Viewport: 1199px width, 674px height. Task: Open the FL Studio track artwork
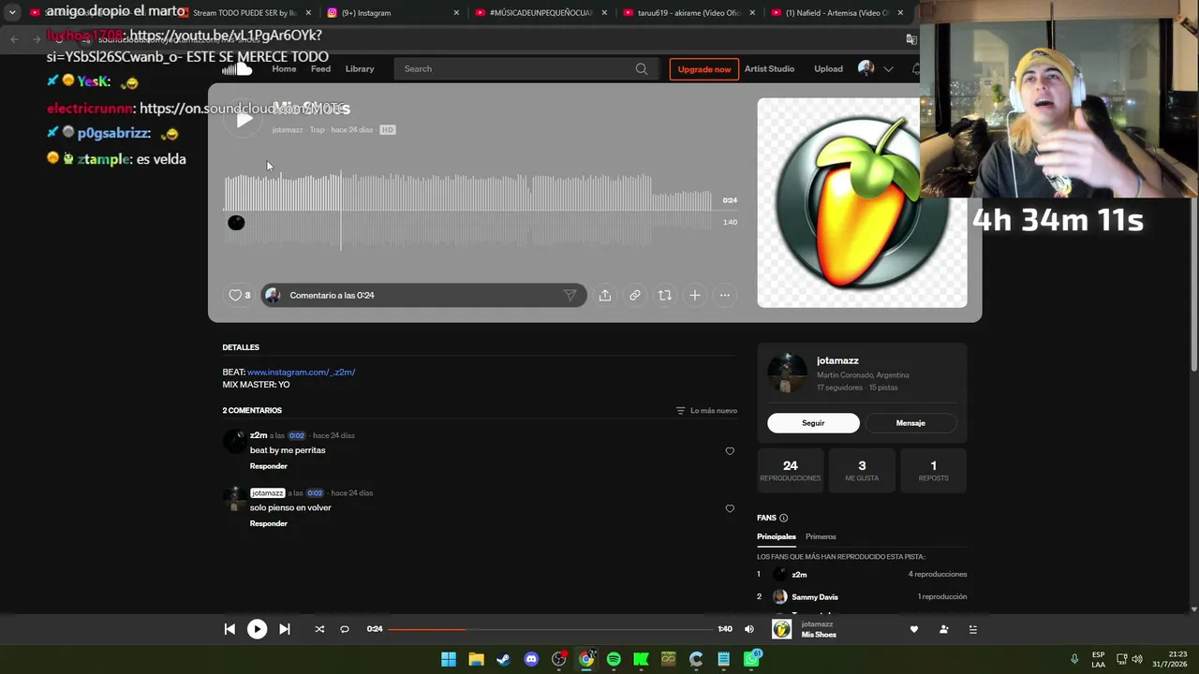coord(862,203)
